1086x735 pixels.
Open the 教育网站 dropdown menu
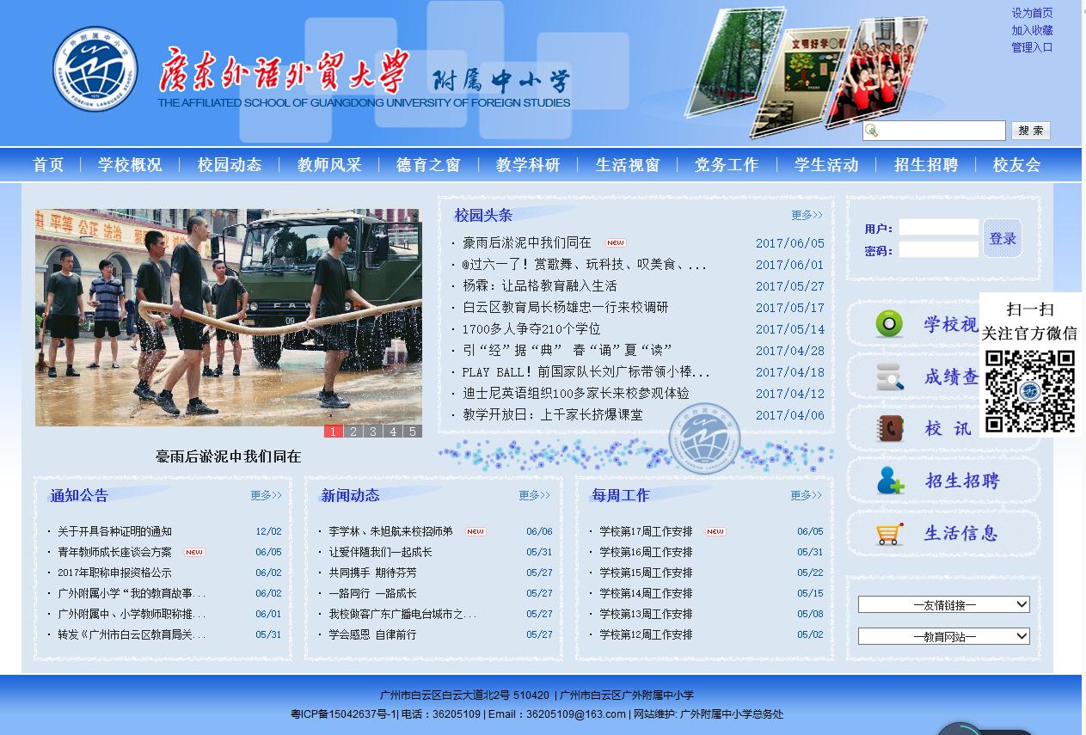(943, 637)
